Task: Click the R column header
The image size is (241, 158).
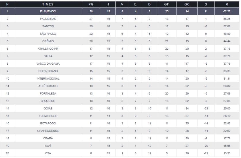Action: (x=227, y=4)
